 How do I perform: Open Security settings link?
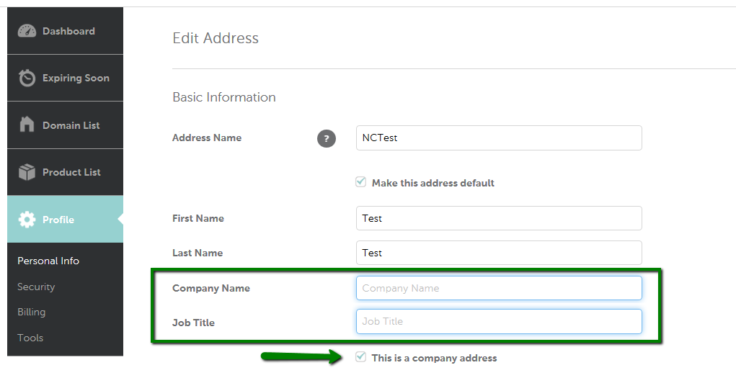[x=36, y=287]
